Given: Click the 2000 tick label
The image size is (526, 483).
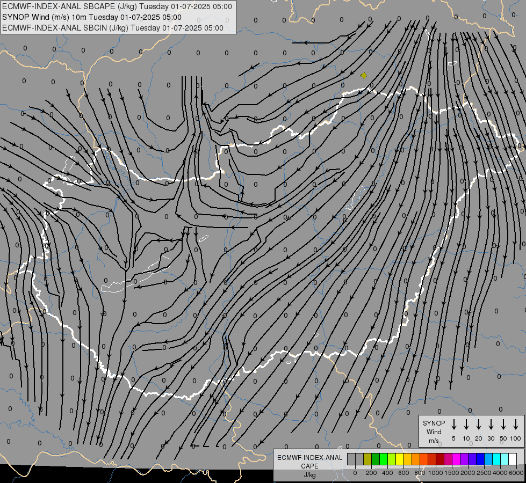Looking at the screenshot, I should tap(468, 473).
